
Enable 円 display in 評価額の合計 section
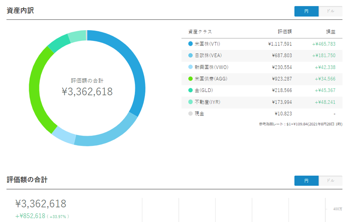(x=306, y=180)
